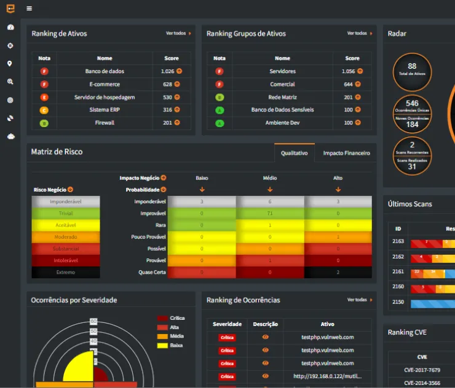Viewport: 455px width, 388px height.
Task: Open the map pin sidebar icon
Action: (x=10, y=64)
